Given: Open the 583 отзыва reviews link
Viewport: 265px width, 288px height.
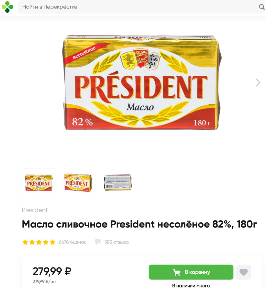Looking at the screenshot, I should (116, 242).
